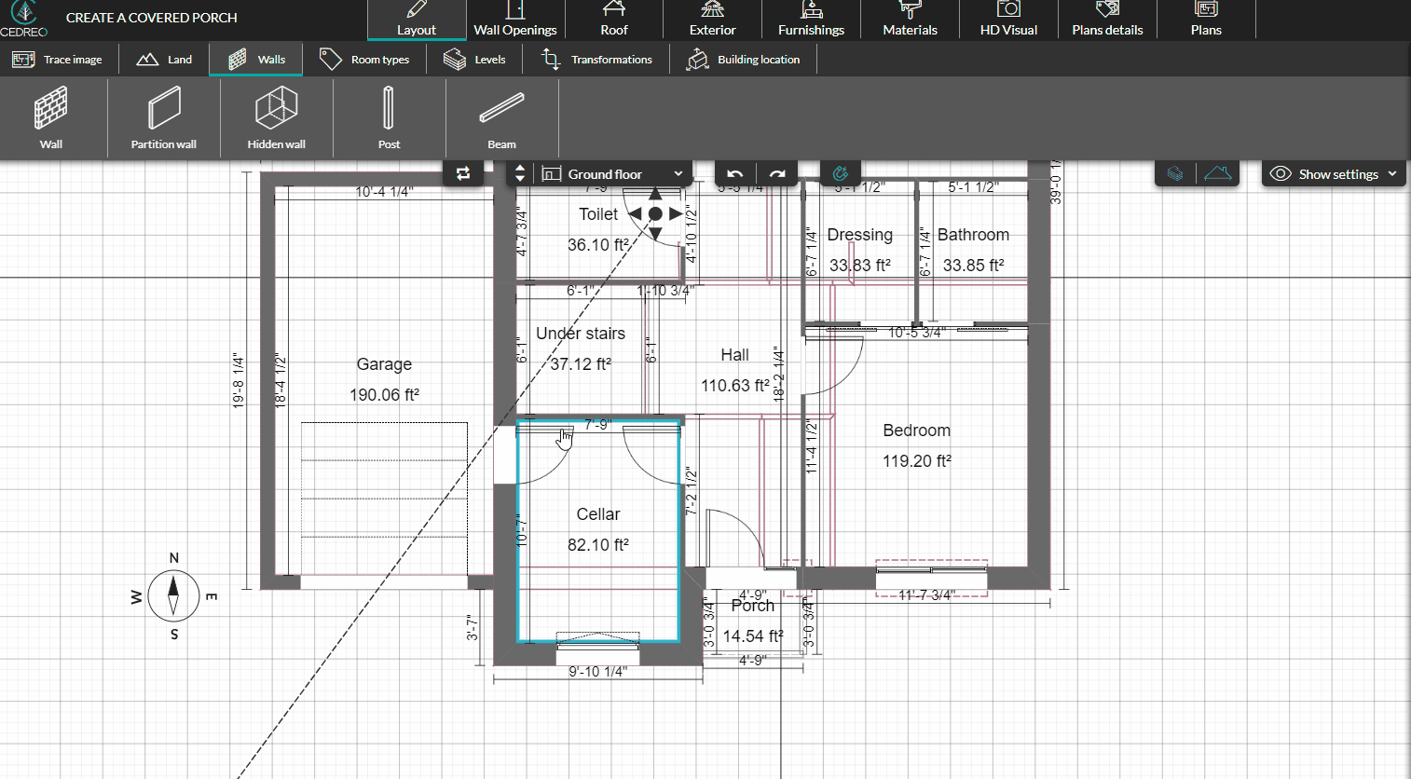Open the Room types section
This screenshot has height=779, width=1411.
(x=366, y=58)
